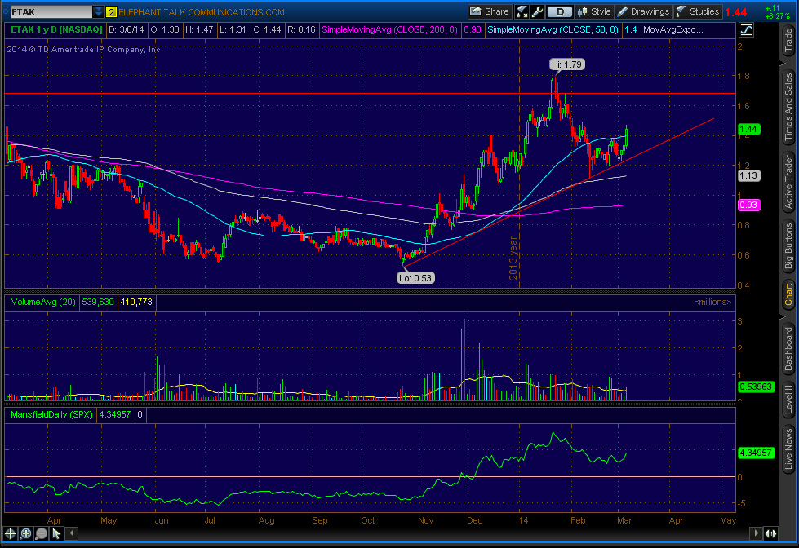799x548 pixels.
Task: Click the ETAK 1 y D [NASDAQ] label
Action: (x=56, y=29)
